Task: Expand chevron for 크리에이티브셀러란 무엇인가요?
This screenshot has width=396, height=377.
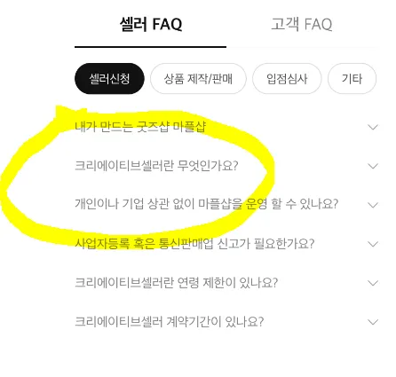Action: [373, 166]
